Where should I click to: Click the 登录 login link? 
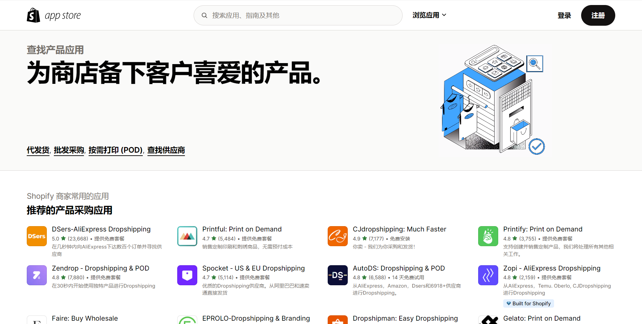point(564,15)
